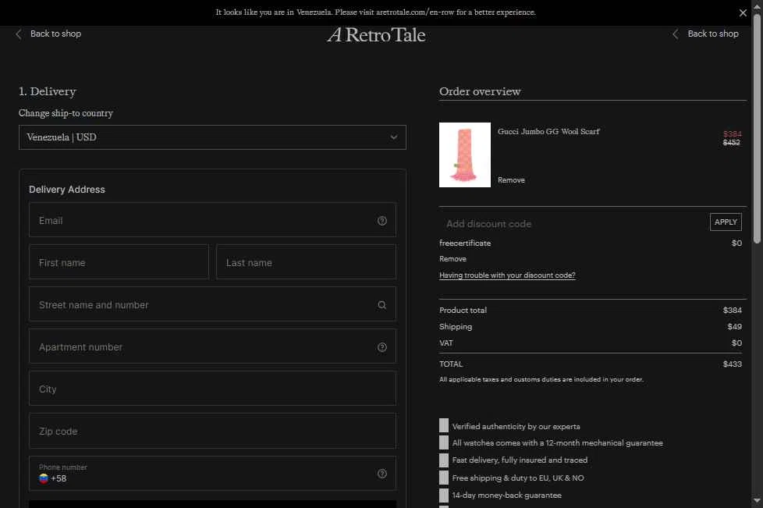Viewport: 763px width, 508px height.
Task: Click the Venezuela flag icon in phone field
Action: [x=44, y=478]
